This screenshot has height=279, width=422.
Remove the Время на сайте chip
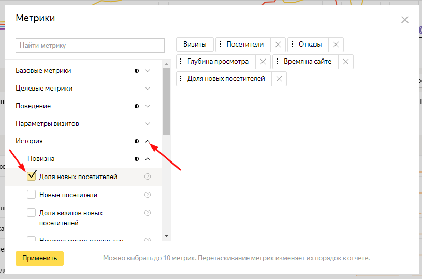click(345, 62)
